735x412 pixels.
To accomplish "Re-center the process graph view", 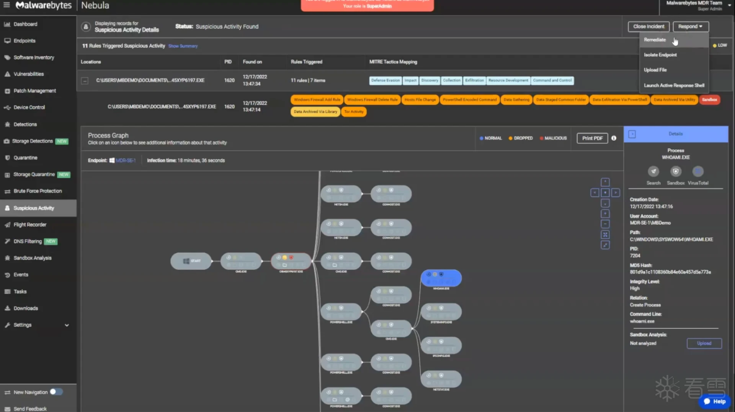I will click(x=605, y=193).
